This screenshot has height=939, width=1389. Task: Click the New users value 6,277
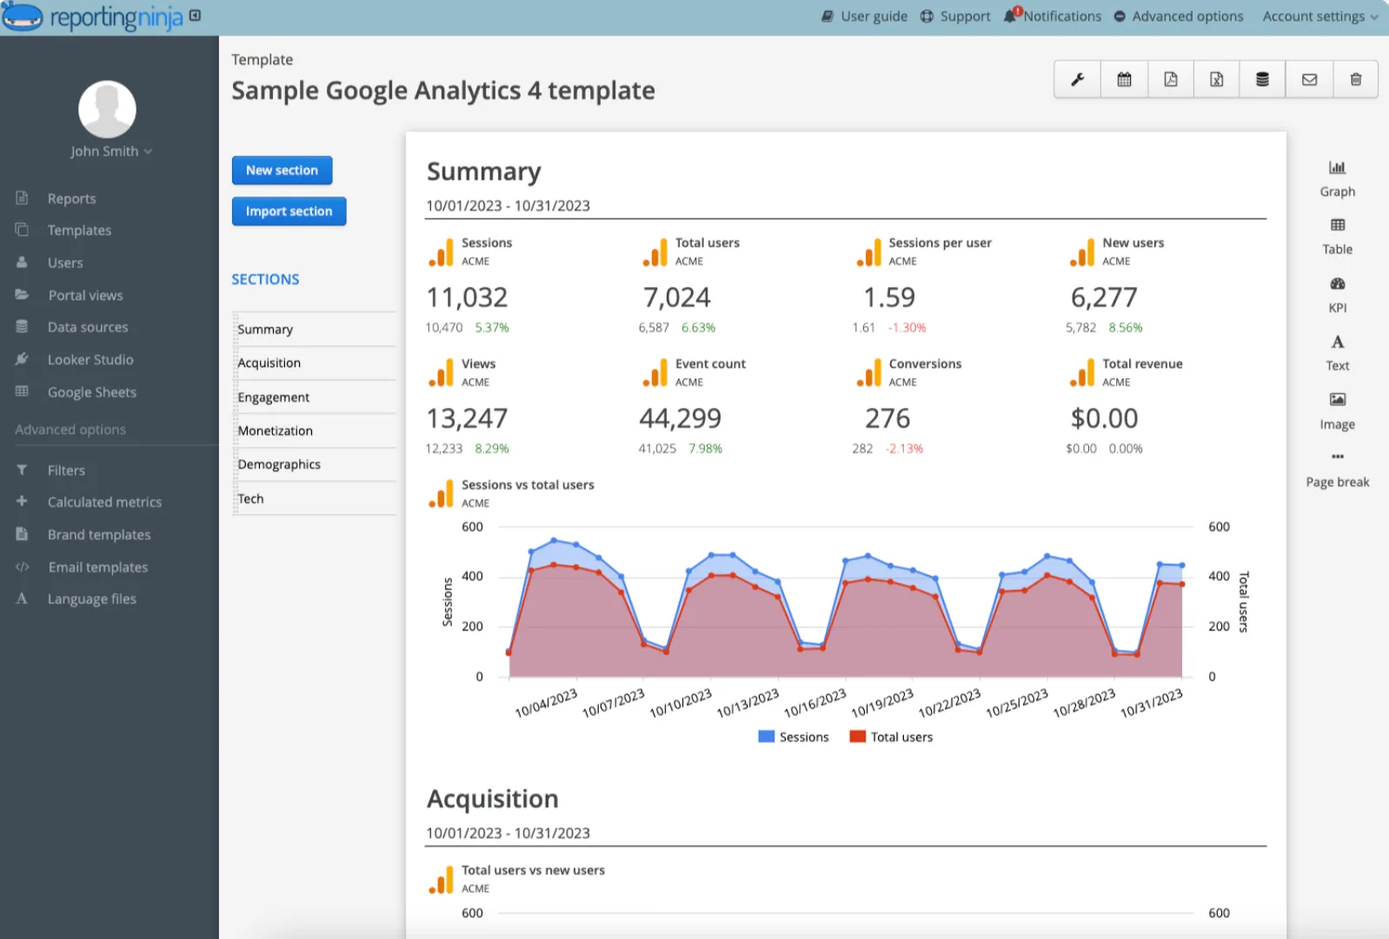pyautogui.click(x=1104, y=298)
